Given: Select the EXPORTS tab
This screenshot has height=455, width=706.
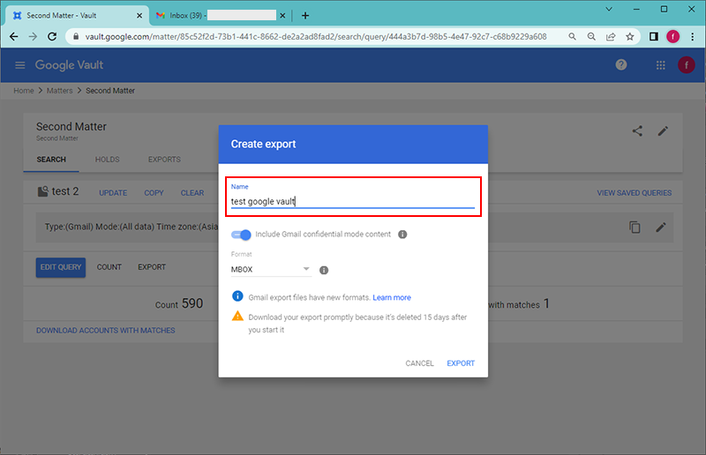Looking at the screenshot, I should 164,160.
